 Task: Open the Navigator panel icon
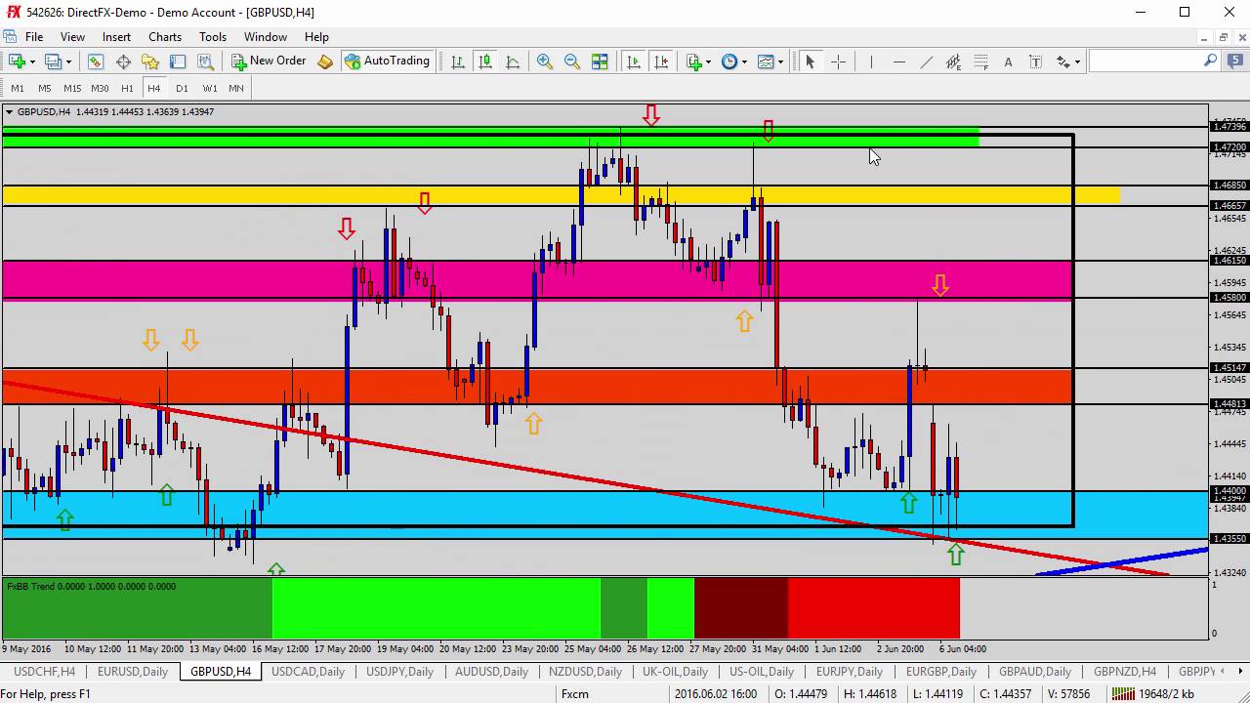point(150,62)
